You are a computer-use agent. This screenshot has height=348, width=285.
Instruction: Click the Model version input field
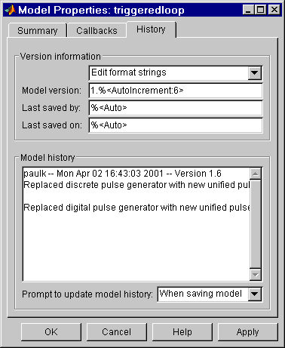point(176,91)
